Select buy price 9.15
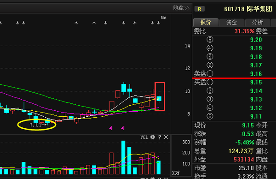The width and height of the screenshot is (276, 179). pyautogui.click(x=256, y=83)
